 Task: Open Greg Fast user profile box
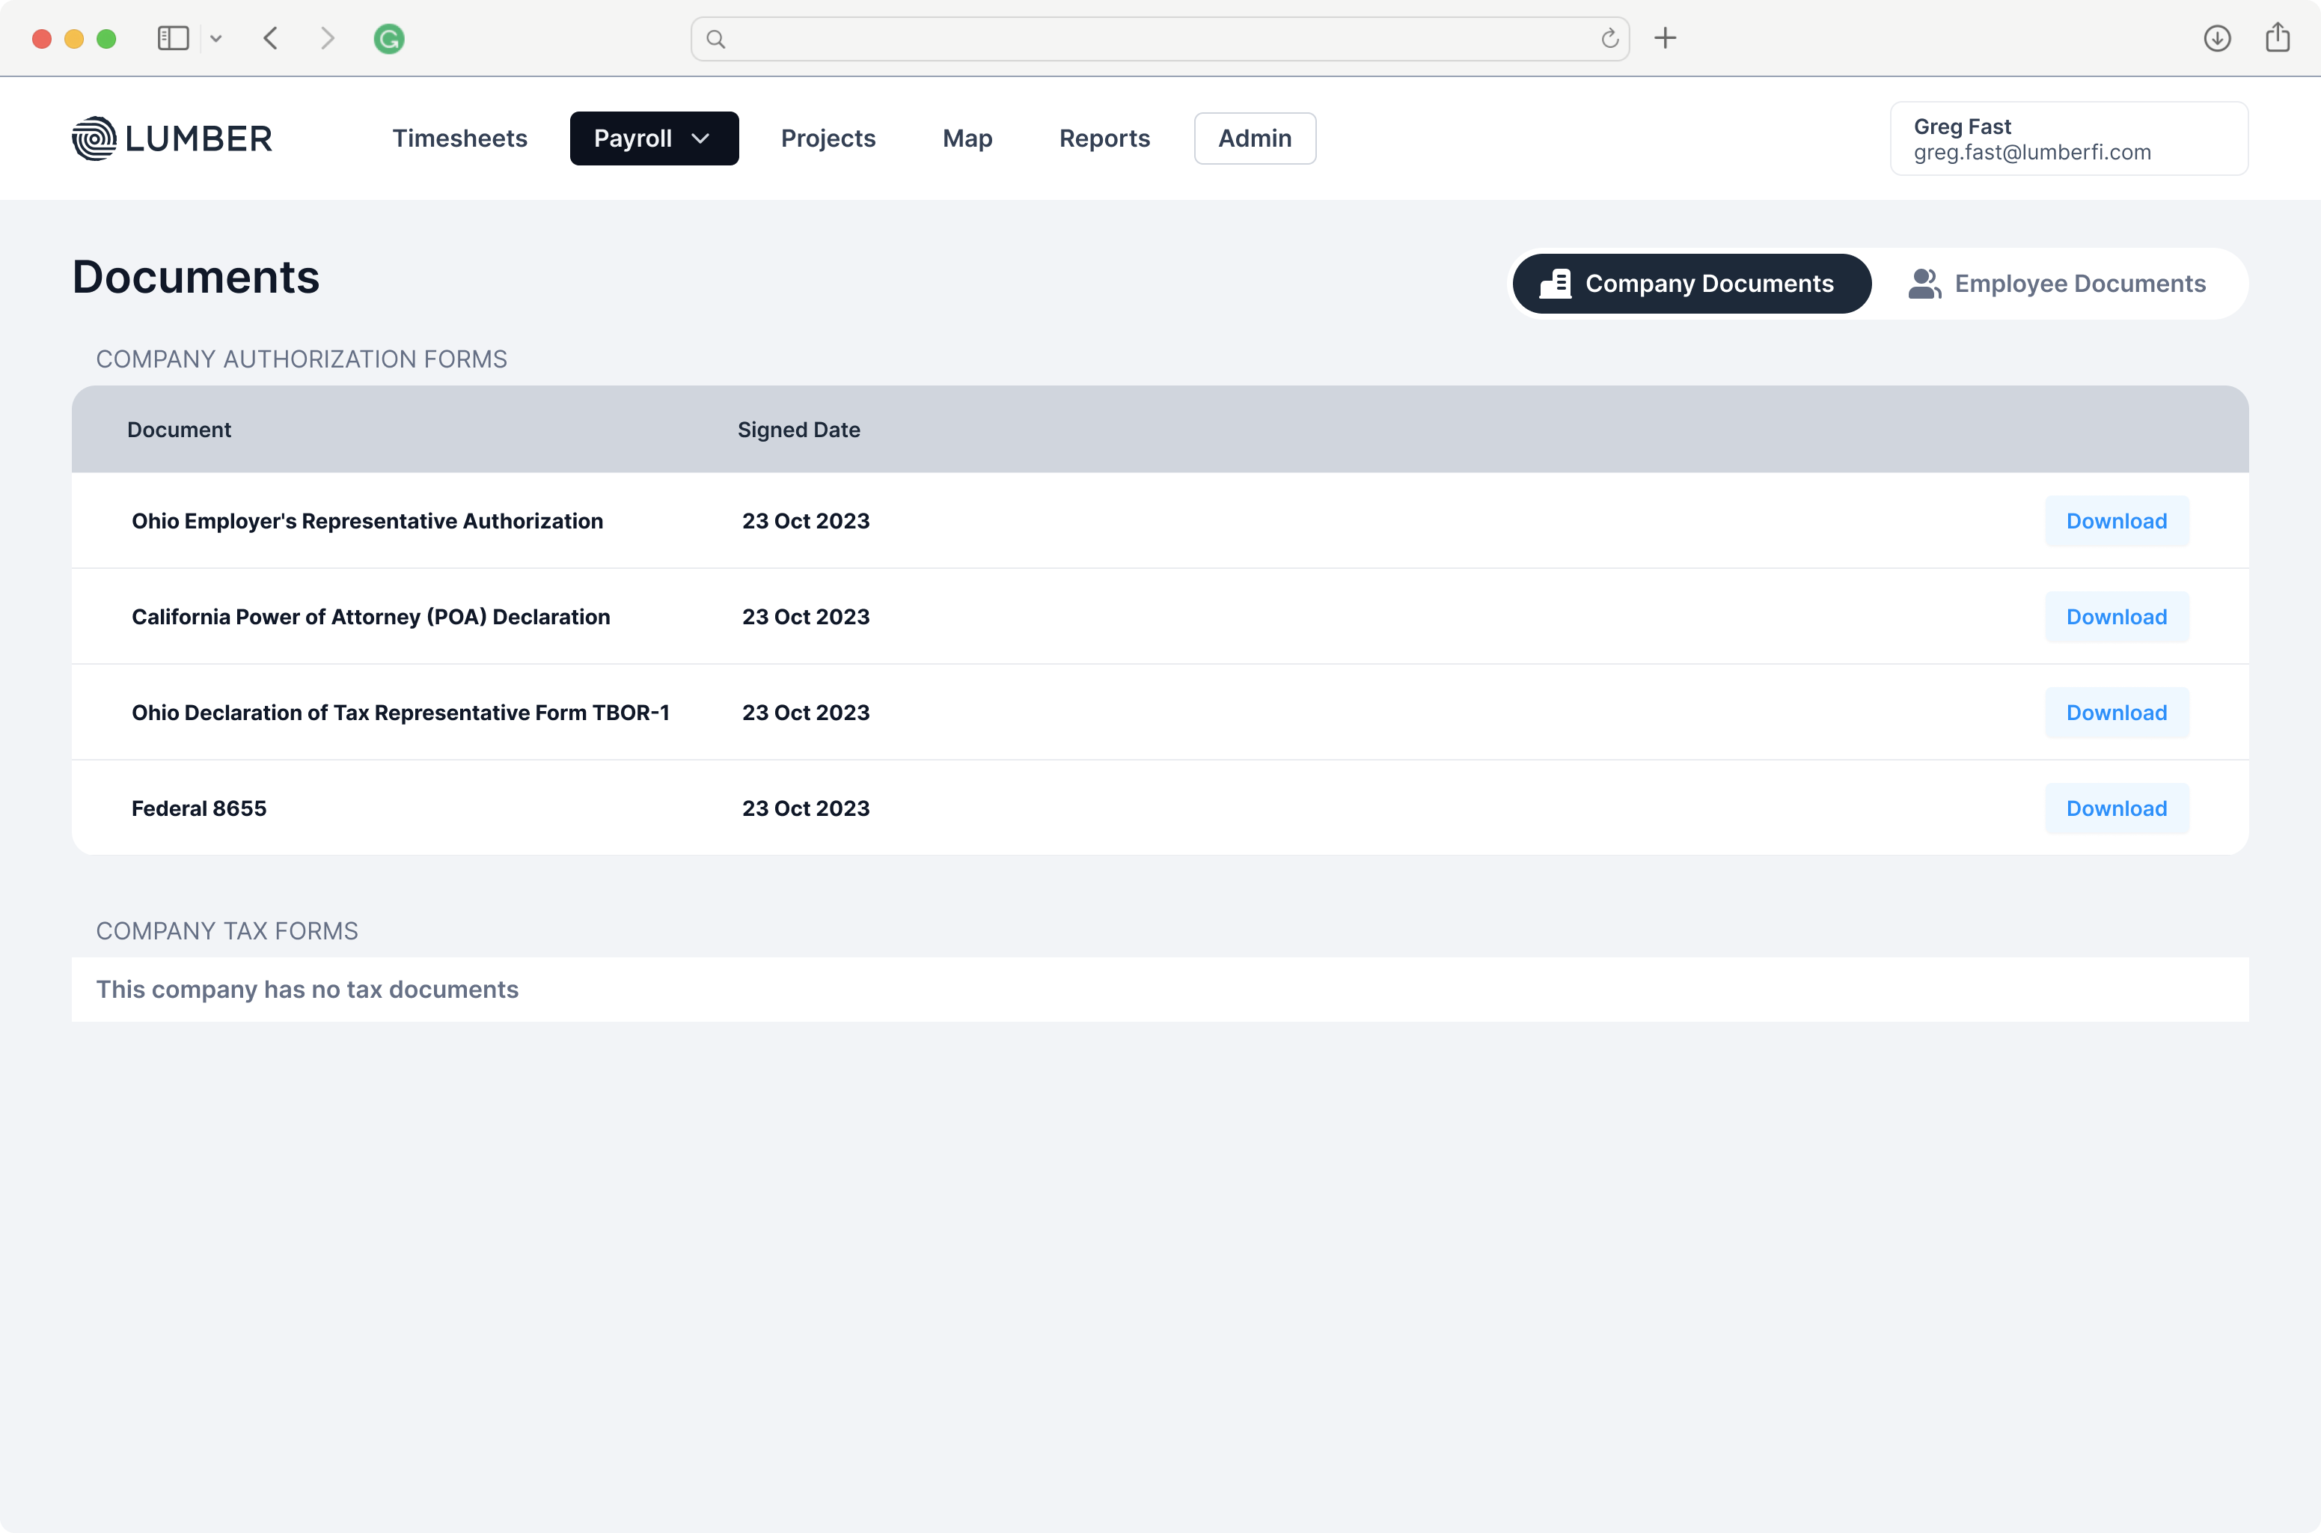coord(2069,138)
